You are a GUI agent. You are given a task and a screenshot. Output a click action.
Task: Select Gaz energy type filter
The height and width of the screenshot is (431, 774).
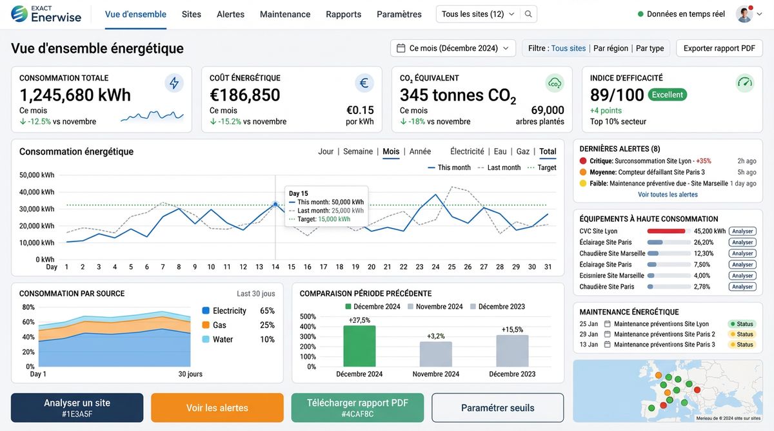523,151
